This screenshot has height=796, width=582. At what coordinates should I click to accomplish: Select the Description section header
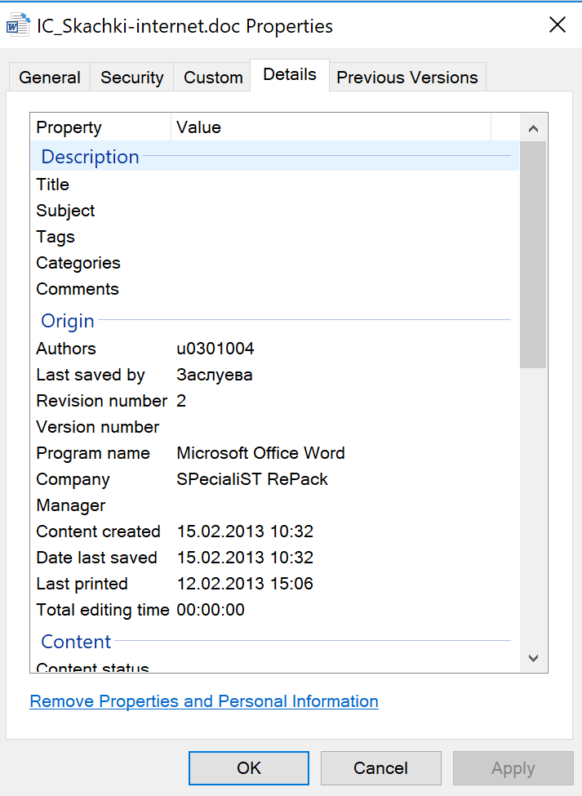(x=90, y=157)
